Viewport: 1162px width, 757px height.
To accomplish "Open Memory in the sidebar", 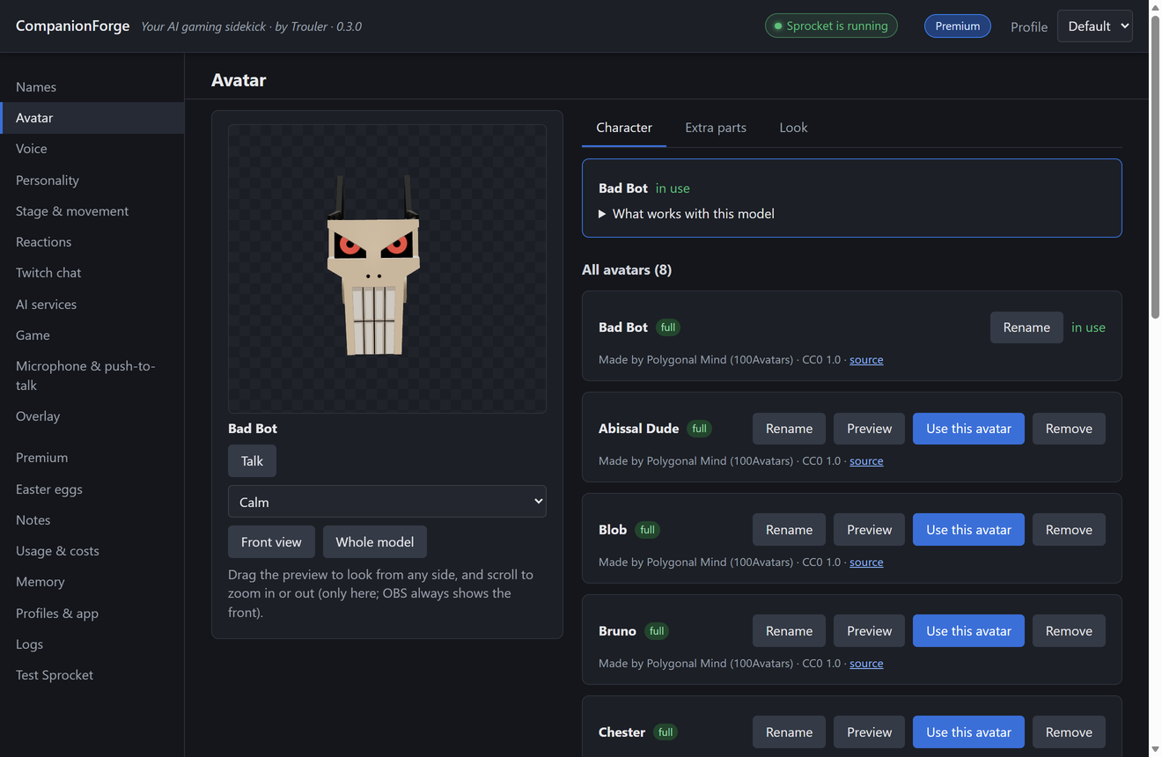I will (x=92, y=582).
